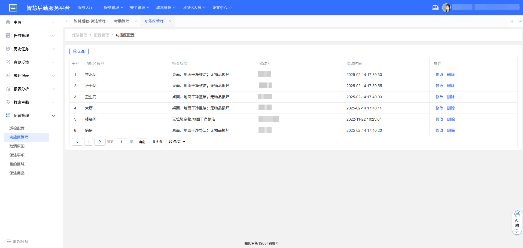Change page size using 20条/页 selector

click(x=176, y=142)
